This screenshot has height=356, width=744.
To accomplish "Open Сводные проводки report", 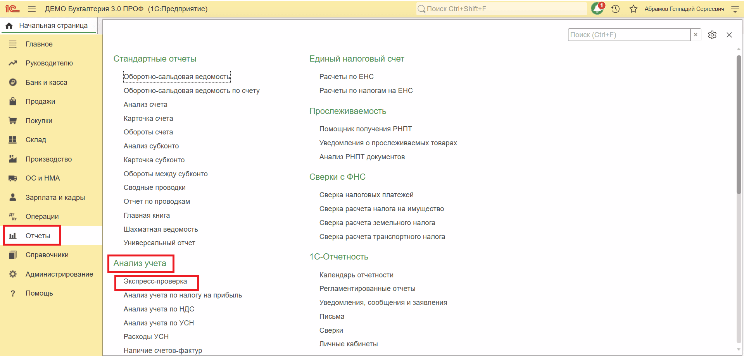I will tap(155, 187).
